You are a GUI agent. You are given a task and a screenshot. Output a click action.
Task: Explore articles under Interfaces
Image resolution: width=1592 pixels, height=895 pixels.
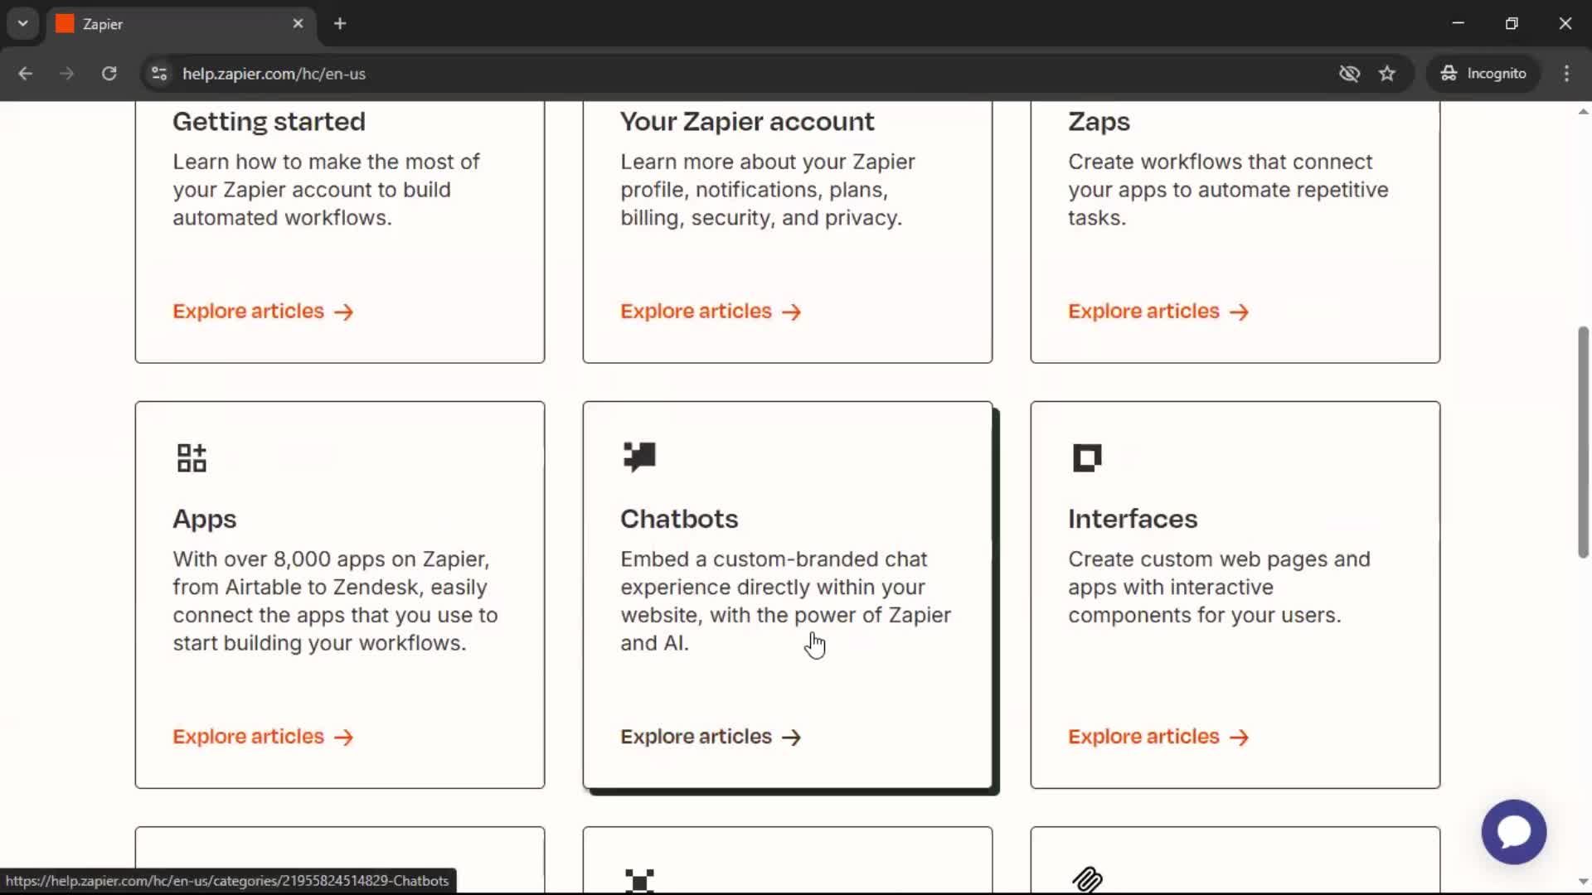click(x=1158, y=737)
